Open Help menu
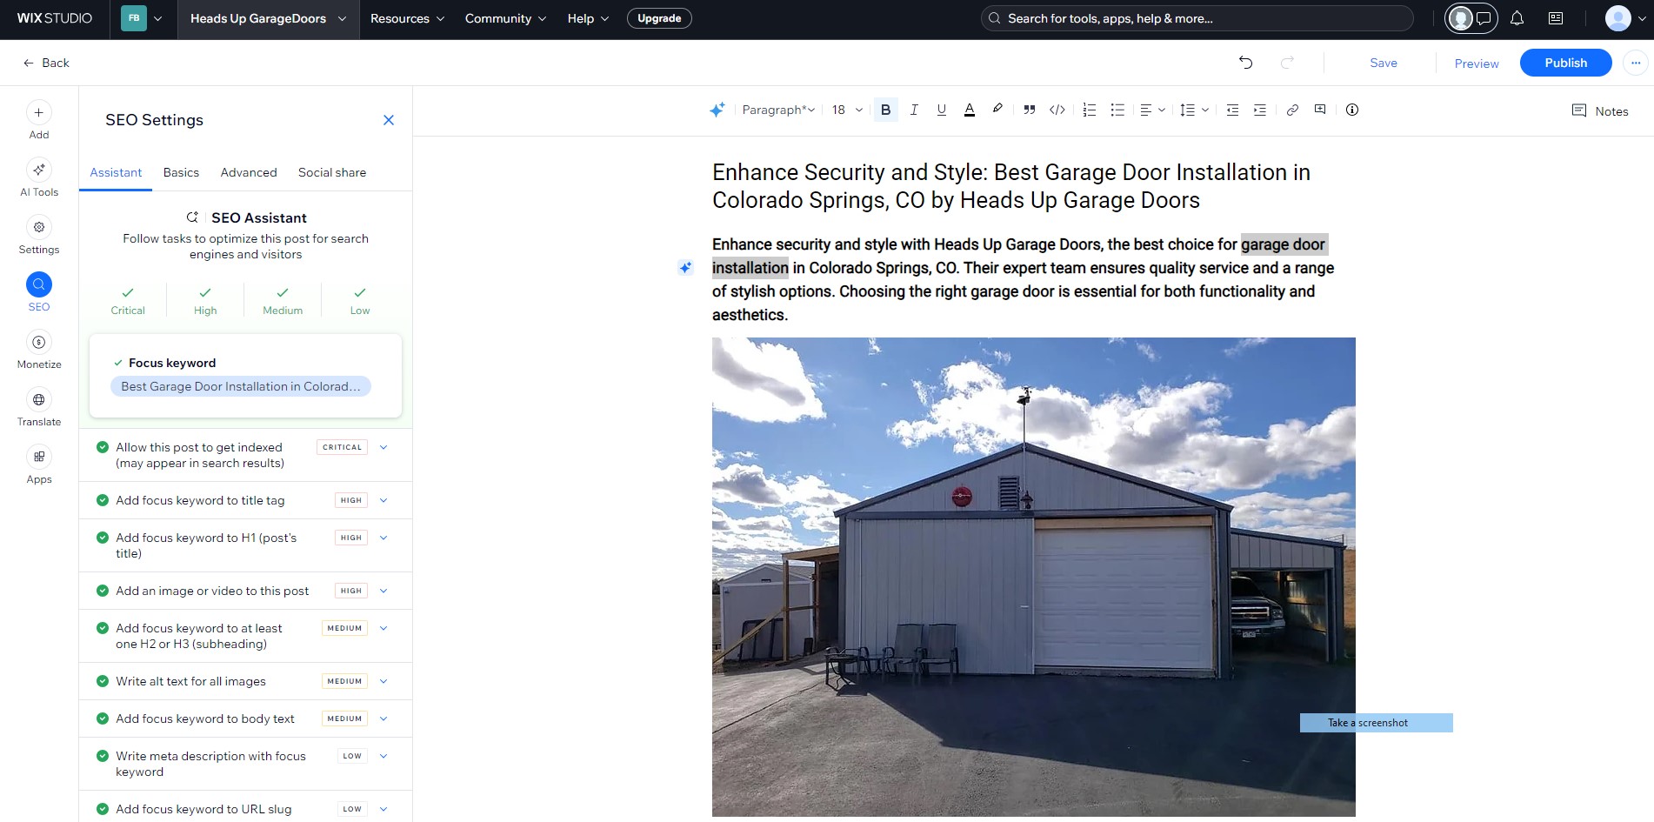The width and height of the screenshot is (1654, 822). (588, 18)
